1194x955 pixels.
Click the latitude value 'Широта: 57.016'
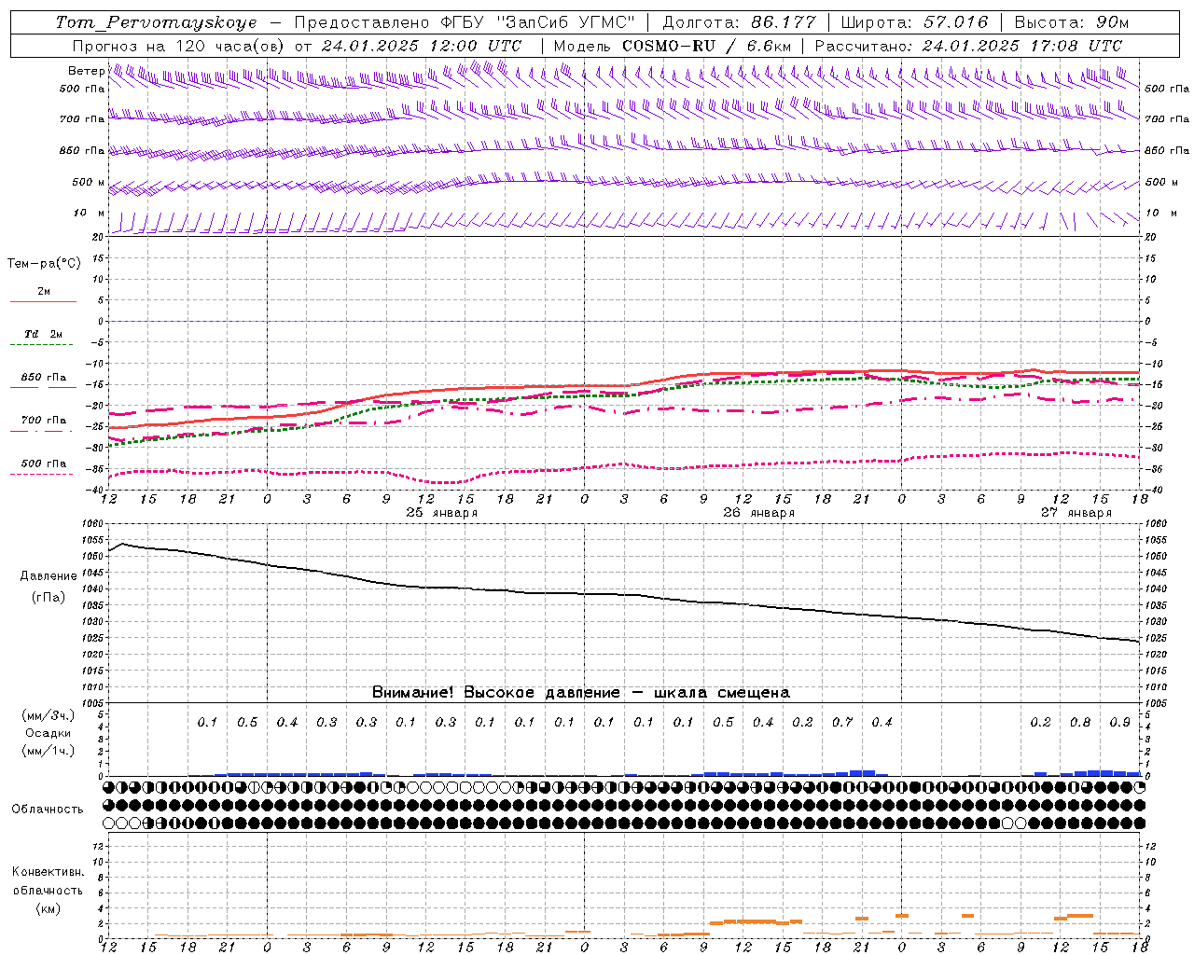coord(914,22)
